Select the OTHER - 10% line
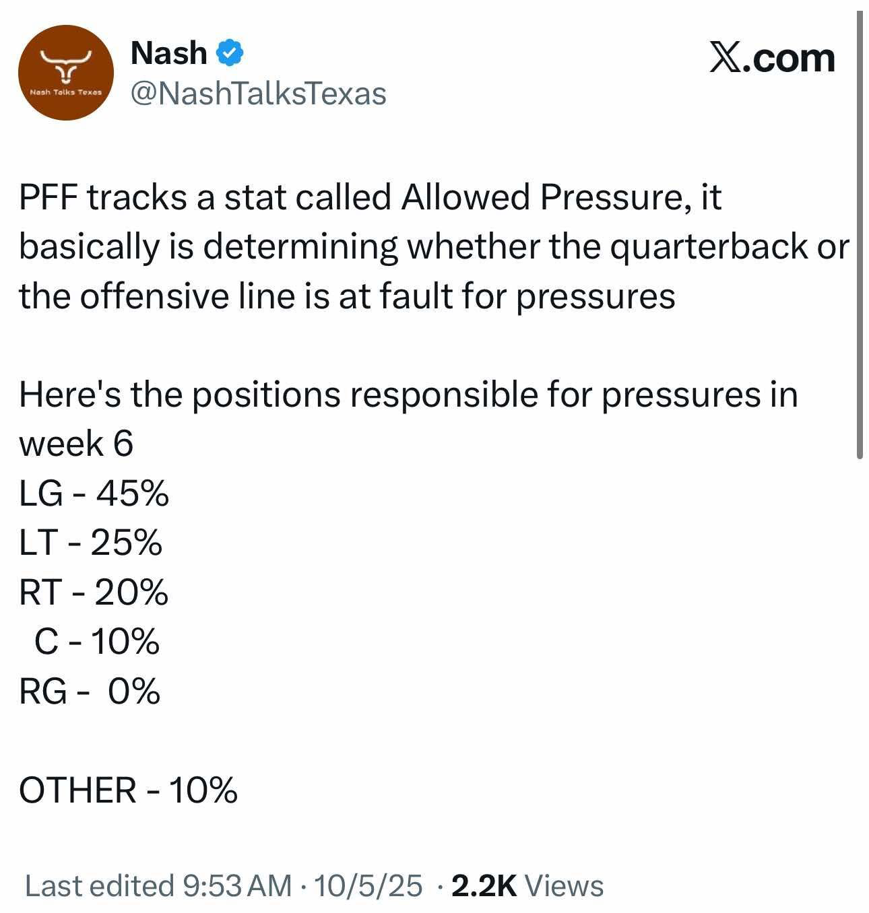Viewport: 869px width, 913px height. pos(128,790)
